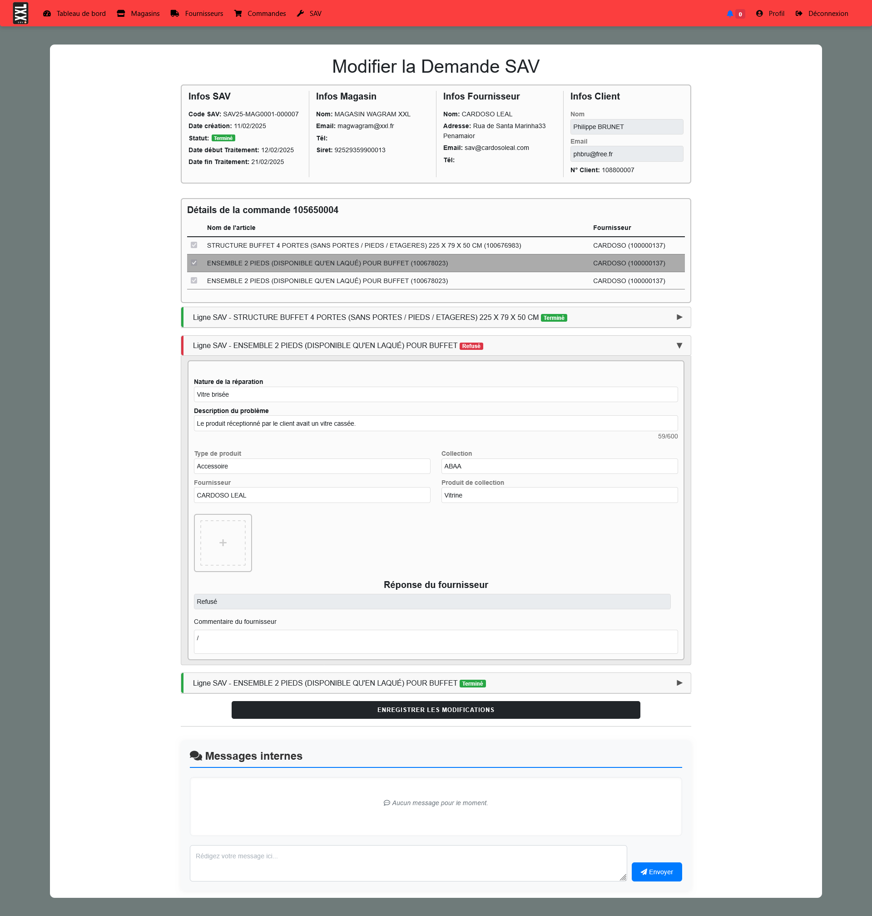
Task: Click the add photo plus placeholder
Action: (223, 543)
